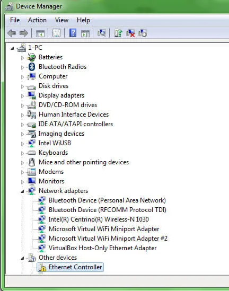
Task: Open Properties toolbar icon
Action: (56, 33)
